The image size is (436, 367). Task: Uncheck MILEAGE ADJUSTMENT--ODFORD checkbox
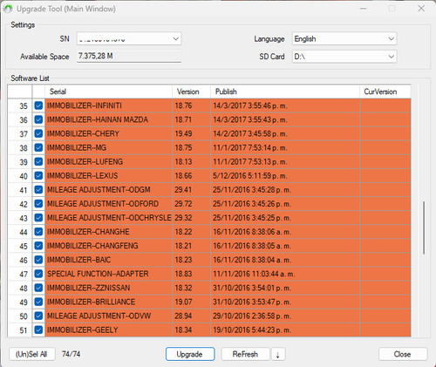(x=38, y=203)
